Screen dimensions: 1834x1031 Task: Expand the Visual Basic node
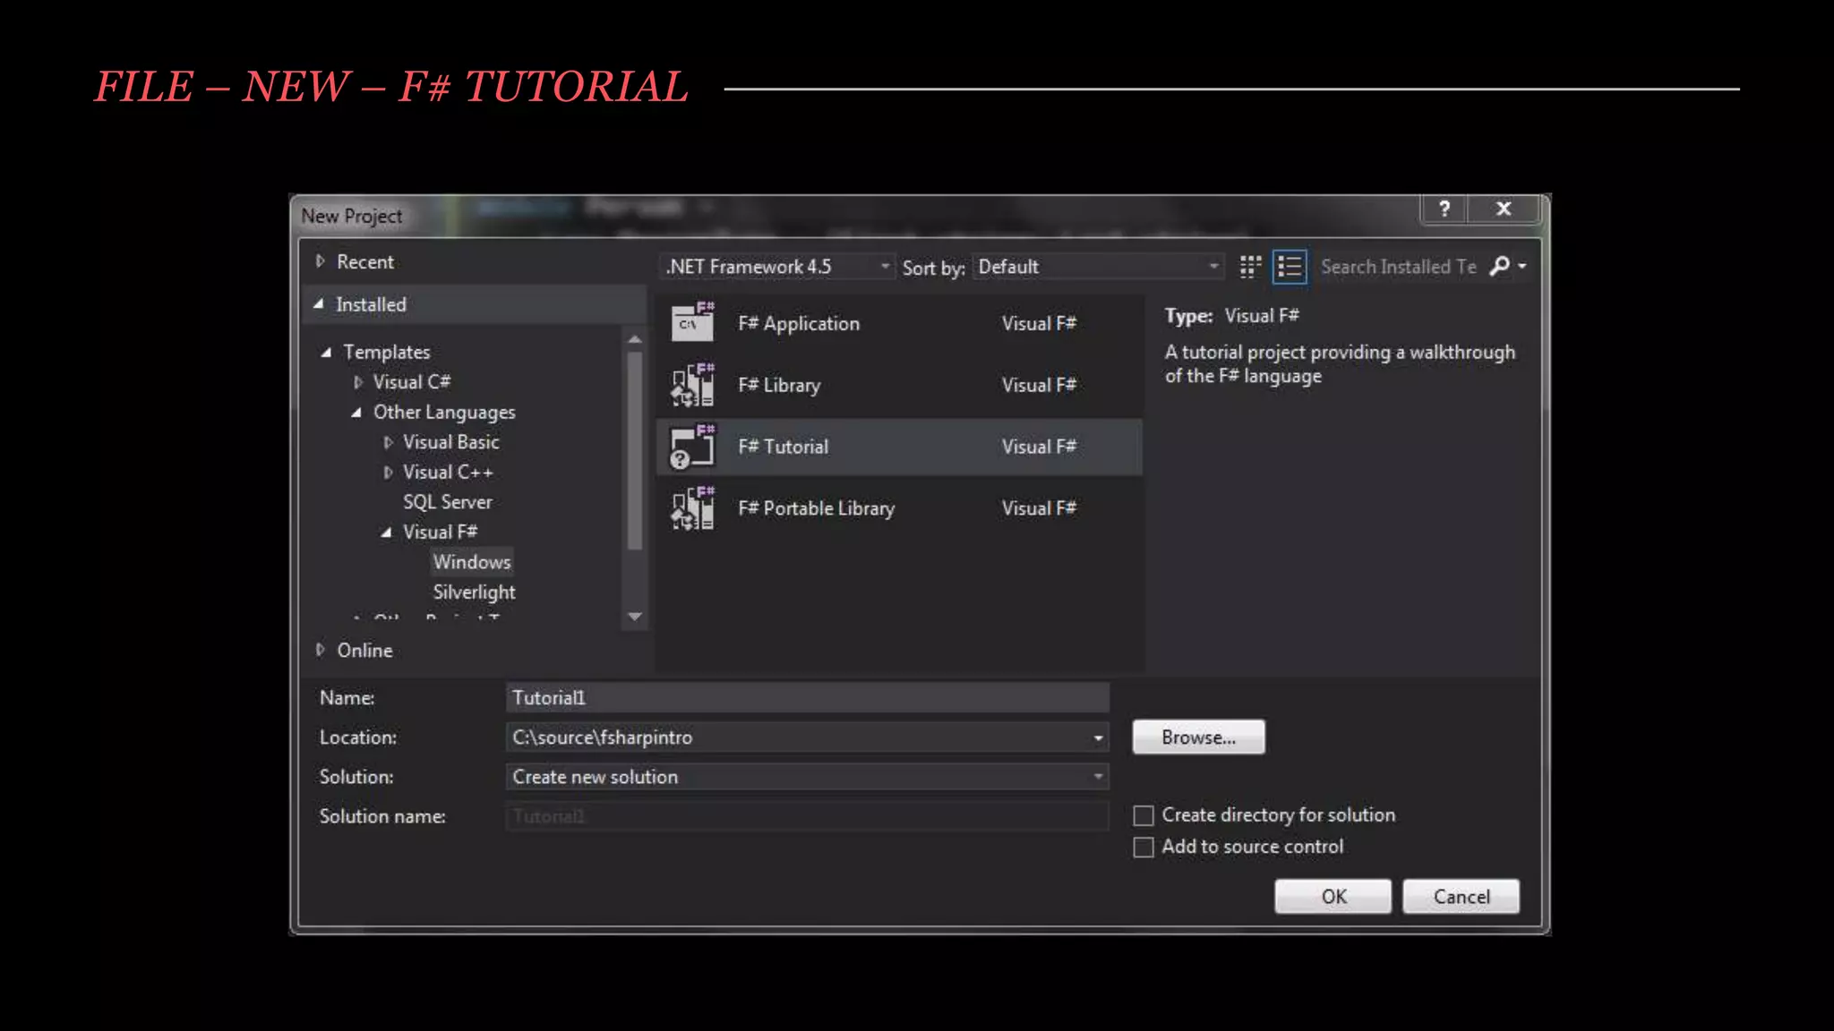click(387, 442)
